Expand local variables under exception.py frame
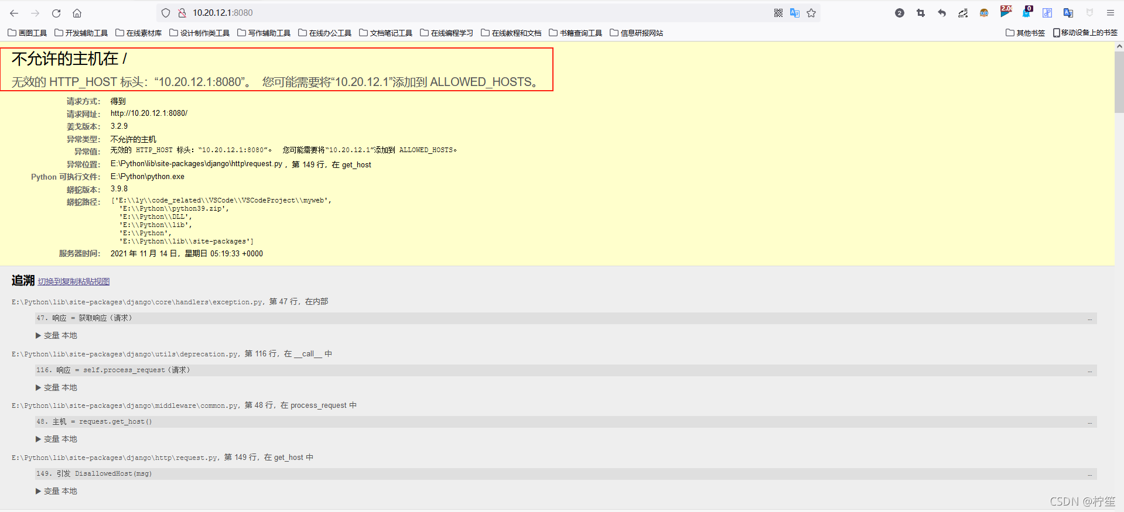This screenshot has height=512, width=1124. tap(56, 335)
